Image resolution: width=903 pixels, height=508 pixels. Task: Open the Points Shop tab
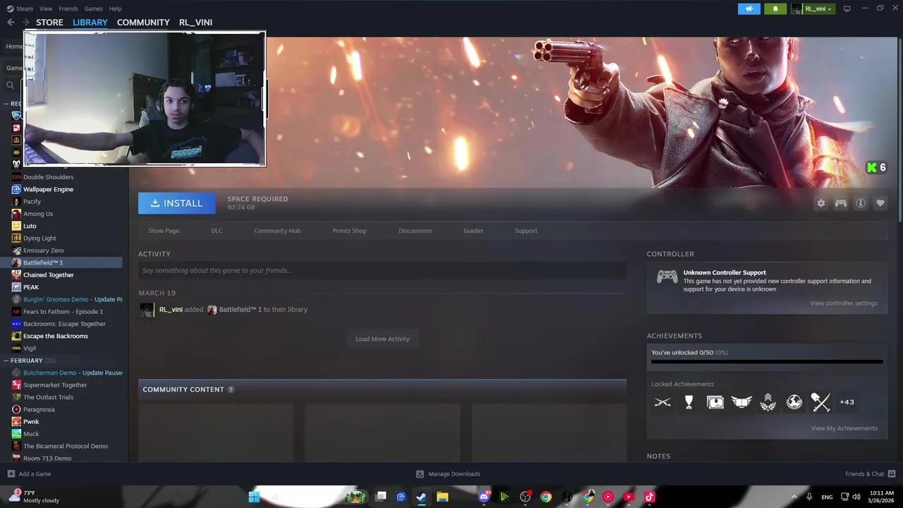tap(350, 231)
